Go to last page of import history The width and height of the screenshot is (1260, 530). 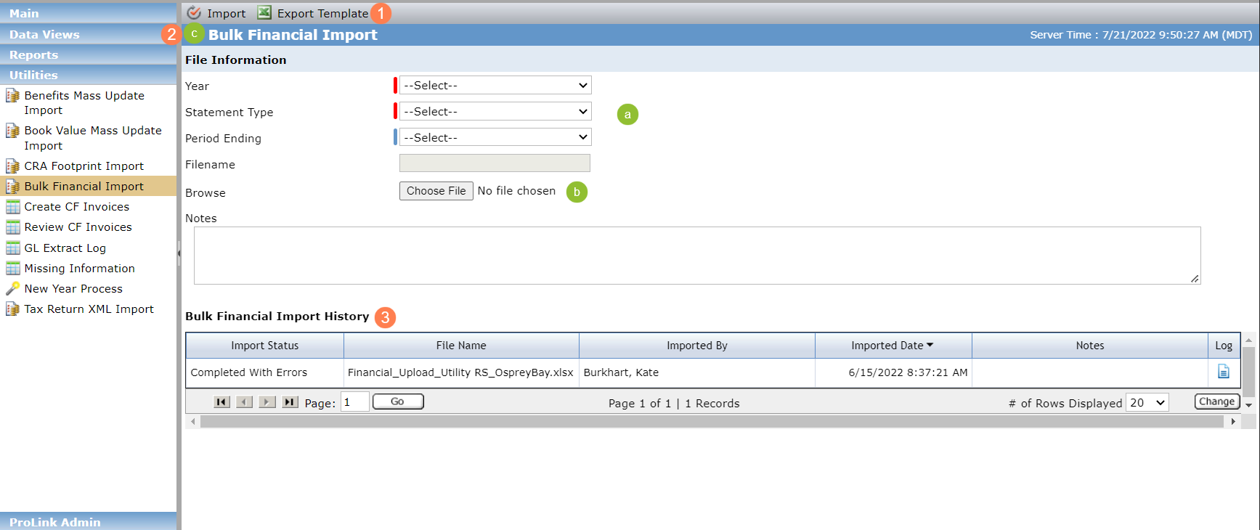[290, 402]
